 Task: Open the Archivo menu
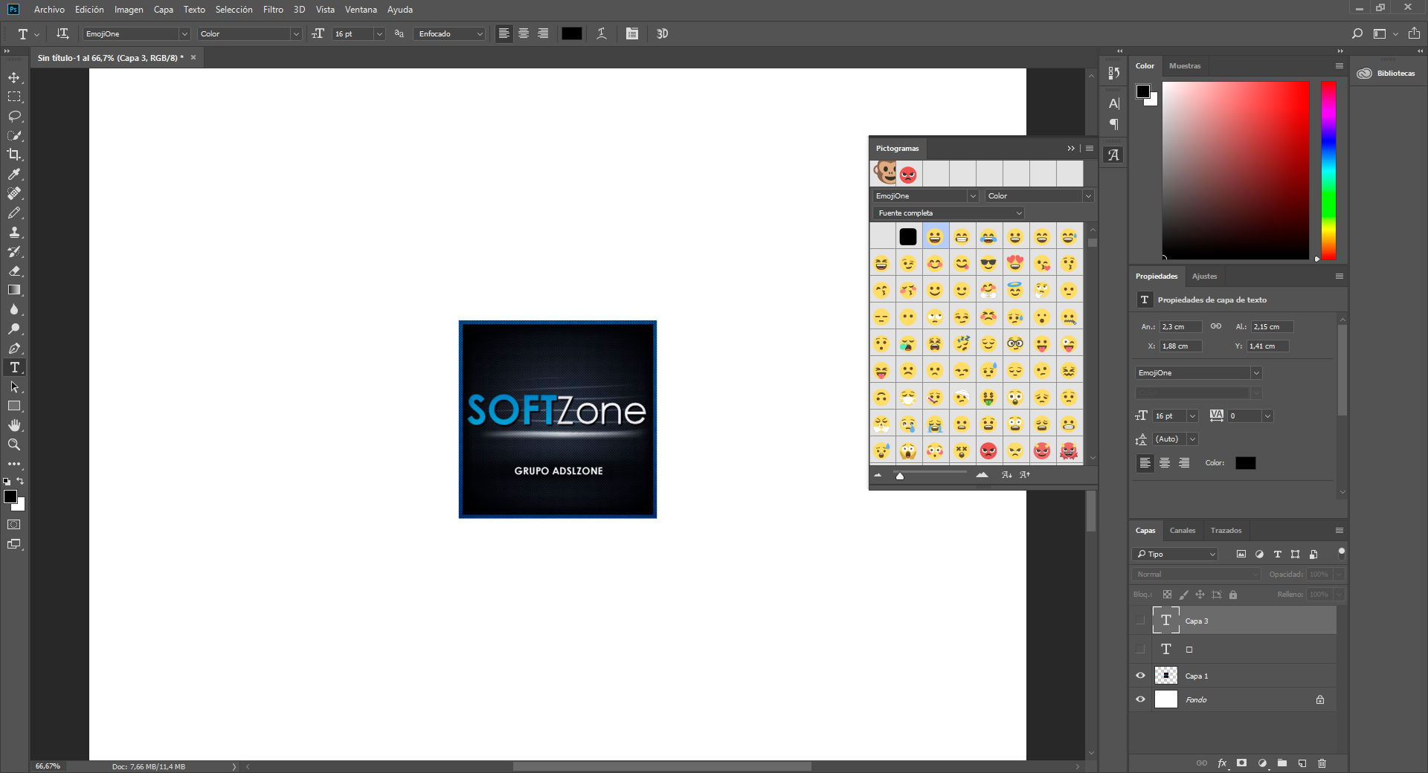click(49, 10)
